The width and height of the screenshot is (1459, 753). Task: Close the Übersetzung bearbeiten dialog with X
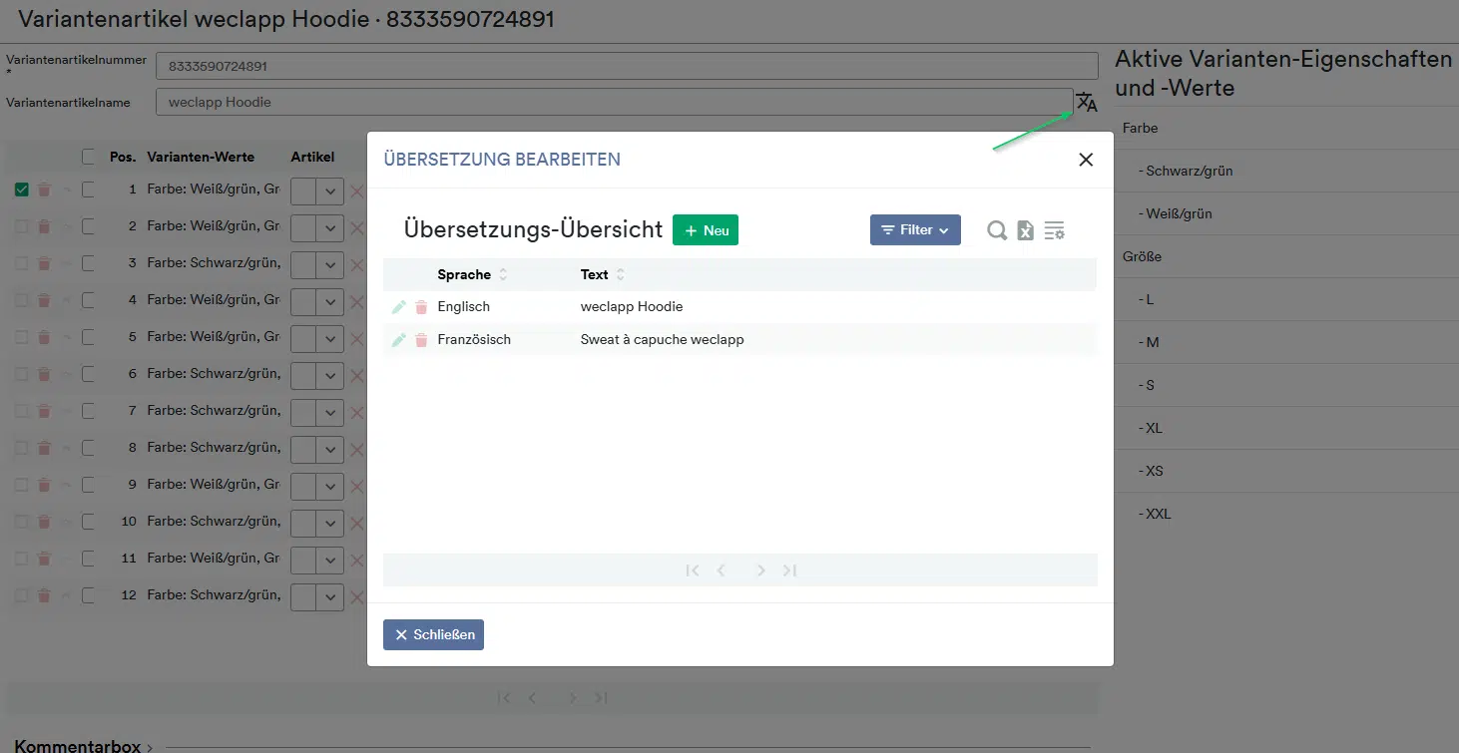(x=1086, y=160)
